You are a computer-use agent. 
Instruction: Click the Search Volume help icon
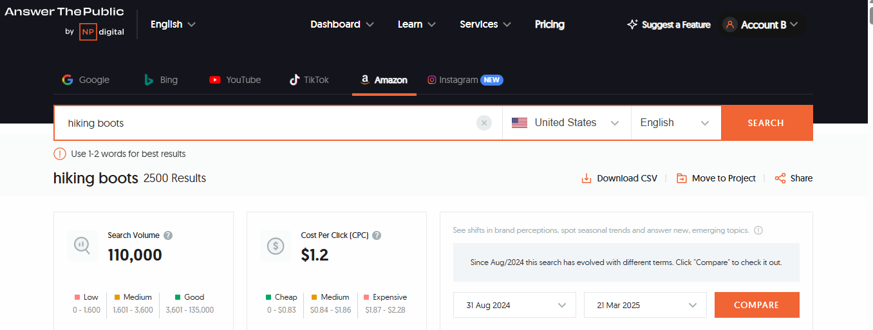point(168,235)
